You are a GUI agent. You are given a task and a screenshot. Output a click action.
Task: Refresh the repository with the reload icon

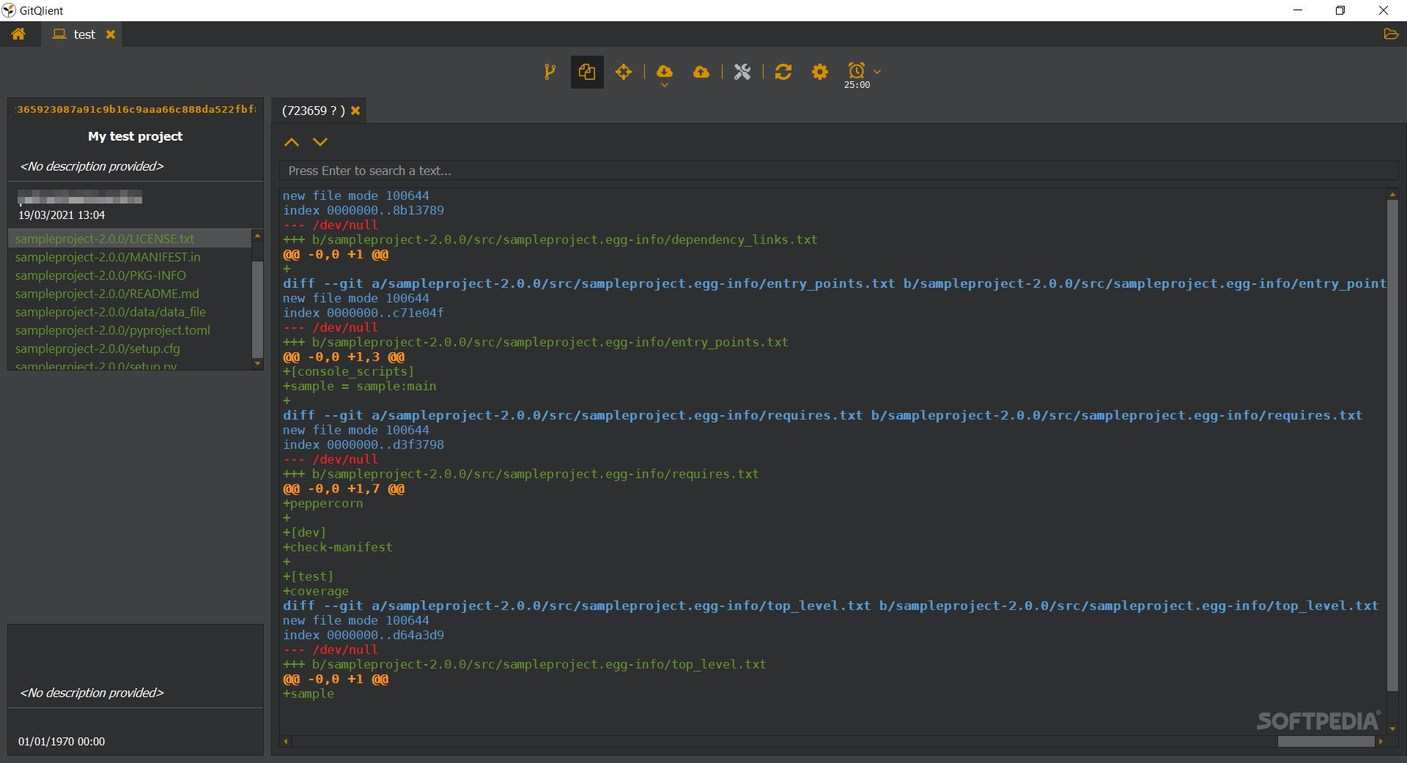click(x=783, y=72)
